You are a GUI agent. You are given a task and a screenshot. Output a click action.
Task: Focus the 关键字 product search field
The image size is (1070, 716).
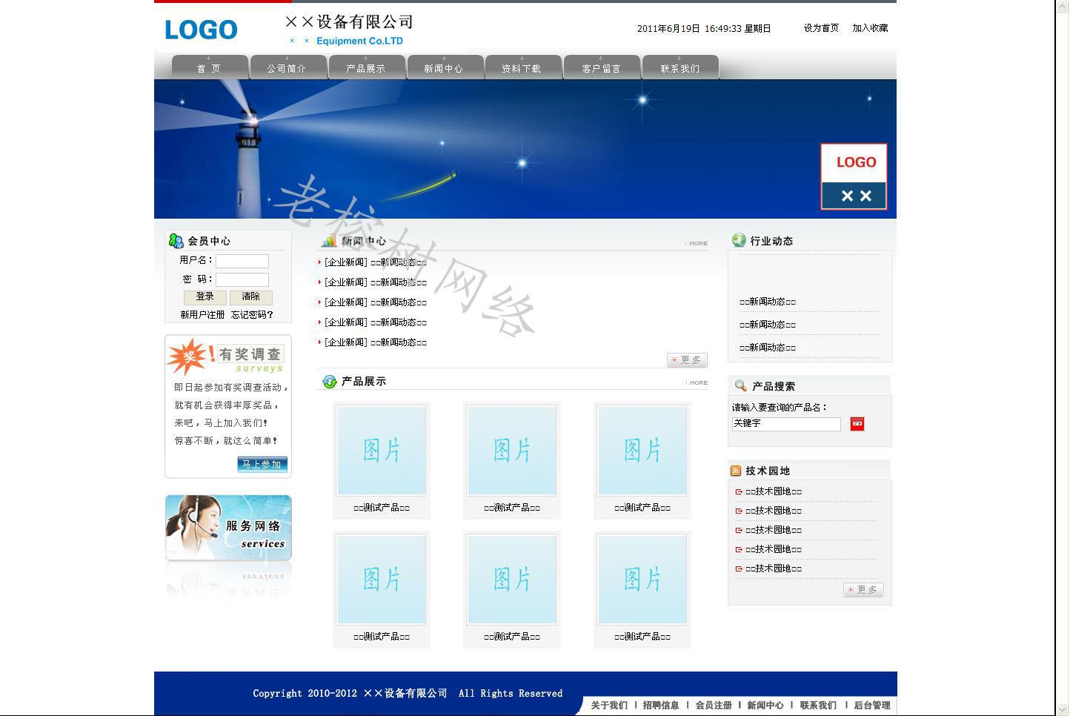786,424
